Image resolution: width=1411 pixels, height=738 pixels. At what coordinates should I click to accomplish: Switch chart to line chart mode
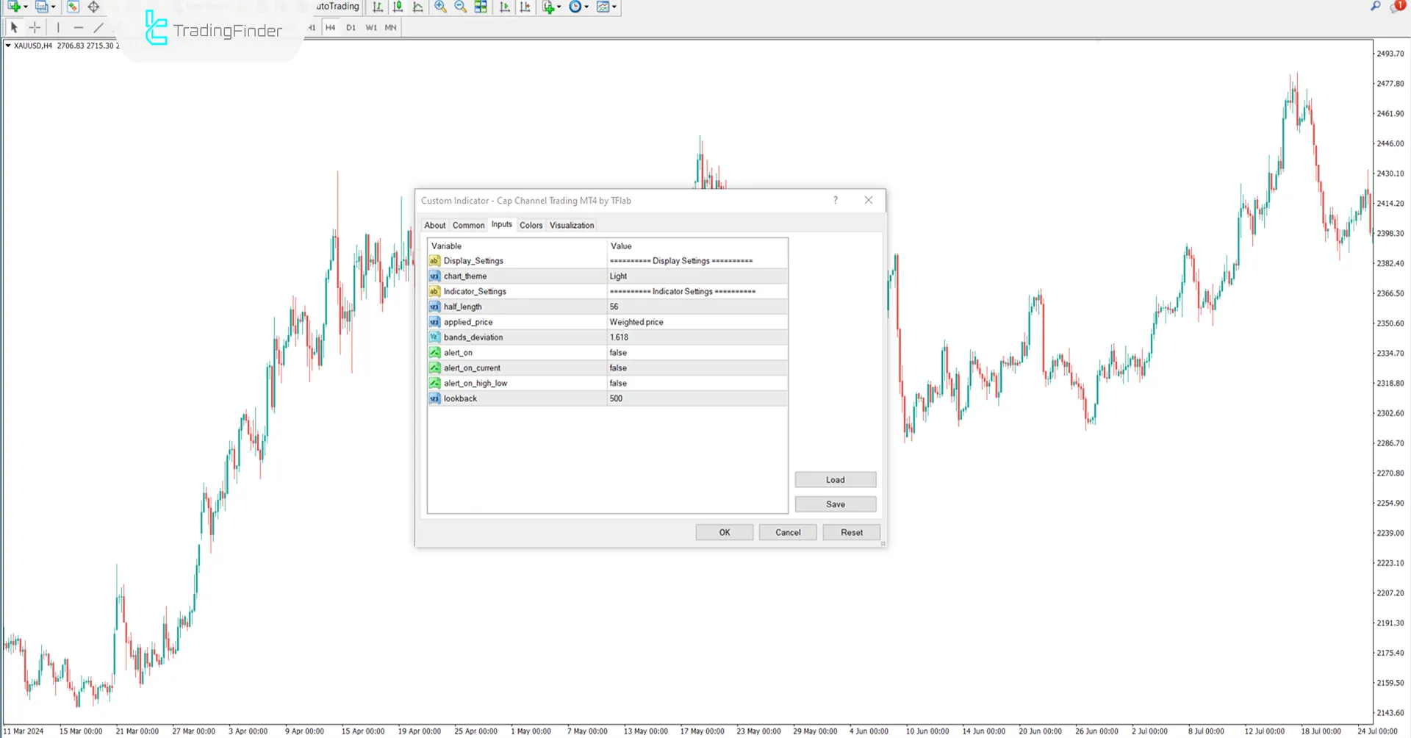pyautogui.click(x=417, y=7)
